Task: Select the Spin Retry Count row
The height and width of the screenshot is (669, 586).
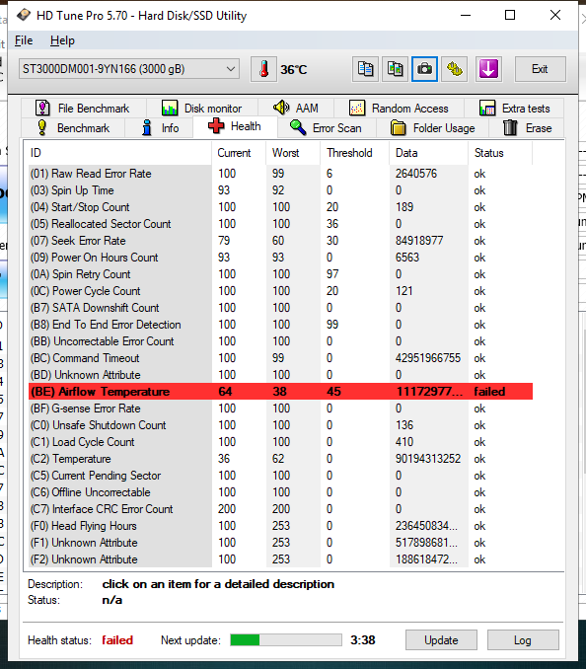Action: [x=280, y=274]
